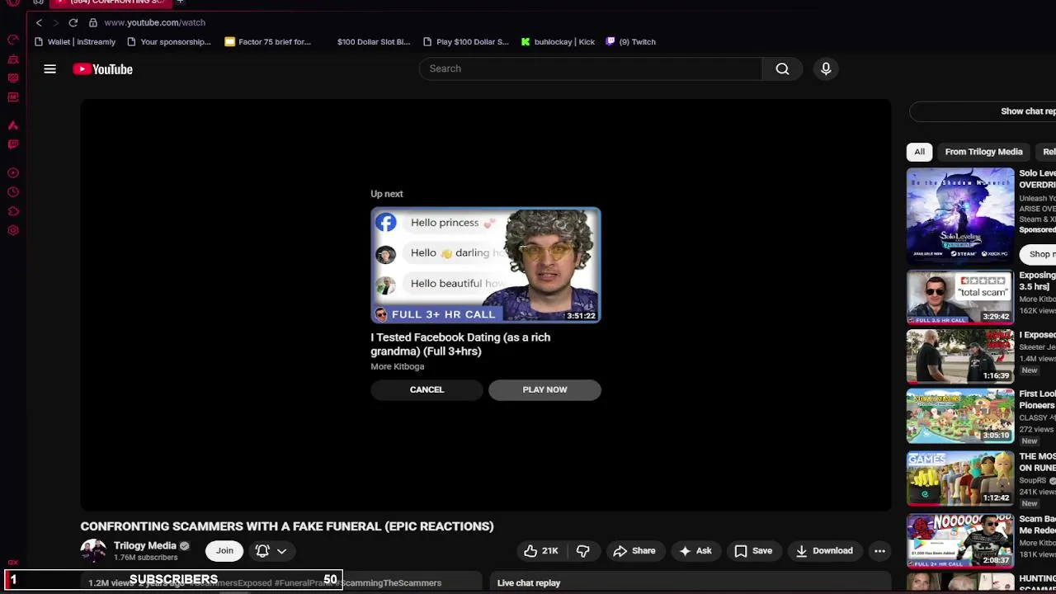Dislike the video with thumbs down
The image size is (1056, 594).
(x=582, y=551)
